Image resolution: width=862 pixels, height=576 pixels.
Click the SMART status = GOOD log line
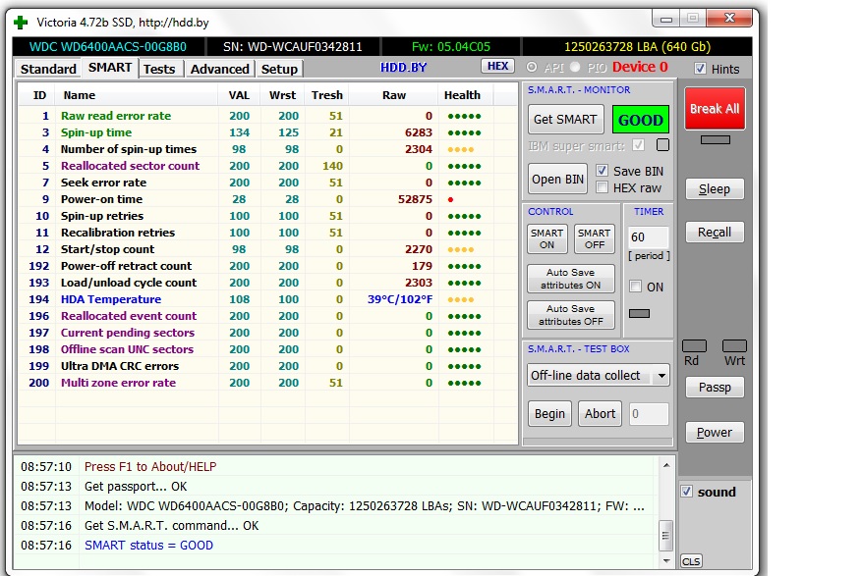click(x=148, y=546)
